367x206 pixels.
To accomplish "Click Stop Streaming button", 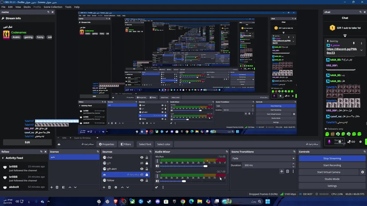I will tap(332, 158).
